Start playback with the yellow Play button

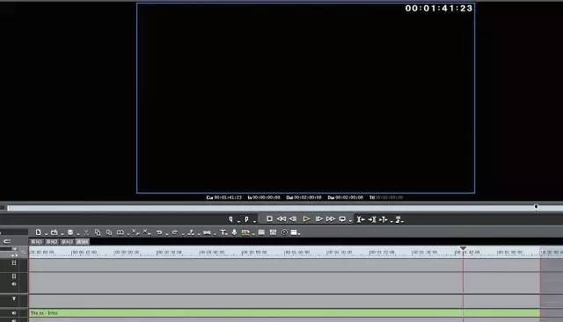[x=306, y=218]
